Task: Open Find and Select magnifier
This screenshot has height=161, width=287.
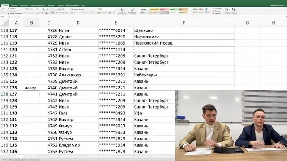Action: [234, 11]
